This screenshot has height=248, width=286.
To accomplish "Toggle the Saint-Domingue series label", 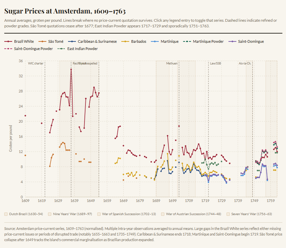I will click(x=251, y=42).
